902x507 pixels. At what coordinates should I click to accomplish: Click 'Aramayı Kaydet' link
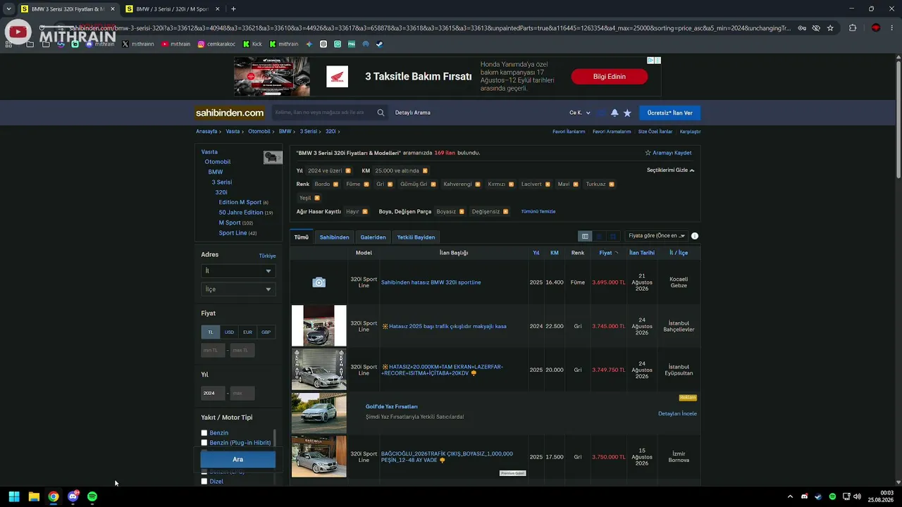pos(668,153)
